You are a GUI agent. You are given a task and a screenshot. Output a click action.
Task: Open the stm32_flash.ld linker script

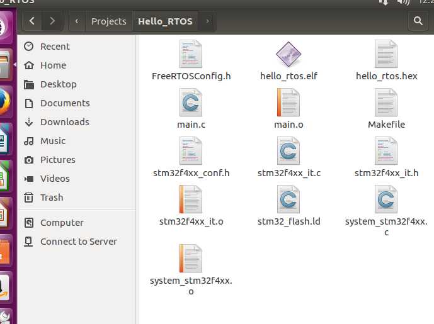click(288, 199)
